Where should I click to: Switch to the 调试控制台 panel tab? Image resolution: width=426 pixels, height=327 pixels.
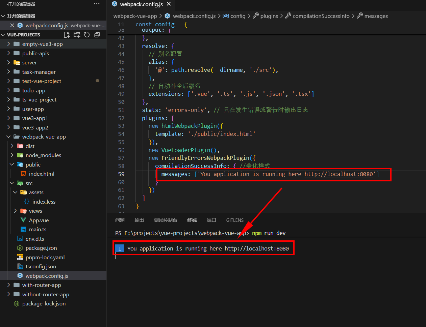(166, 220)
